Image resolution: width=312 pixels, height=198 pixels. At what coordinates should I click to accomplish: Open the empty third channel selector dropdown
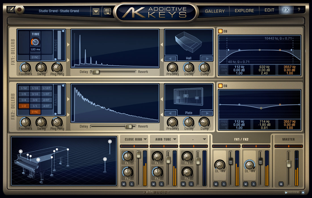point(193,139)
